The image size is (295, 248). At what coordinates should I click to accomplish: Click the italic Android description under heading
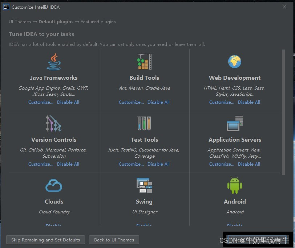235,212
